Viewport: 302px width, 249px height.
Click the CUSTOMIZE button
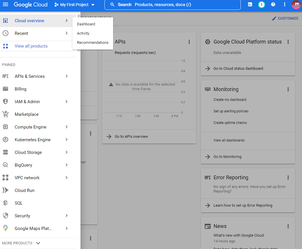pyautogui.click(x=285, y=18)
